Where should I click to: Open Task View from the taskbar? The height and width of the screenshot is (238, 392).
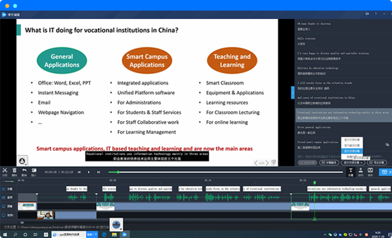35,235
